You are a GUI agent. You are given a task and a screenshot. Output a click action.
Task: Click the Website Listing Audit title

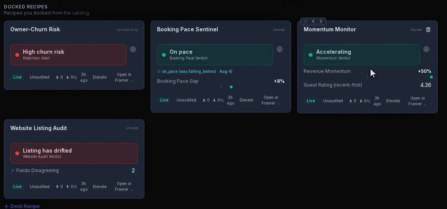click(39, 128)
